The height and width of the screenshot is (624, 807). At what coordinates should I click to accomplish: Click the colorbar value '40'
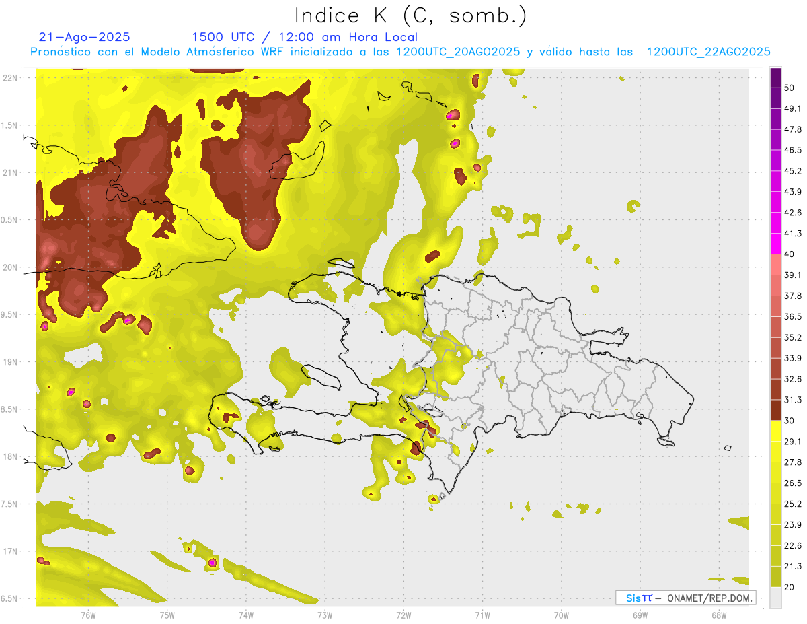(x=791, y=254)
